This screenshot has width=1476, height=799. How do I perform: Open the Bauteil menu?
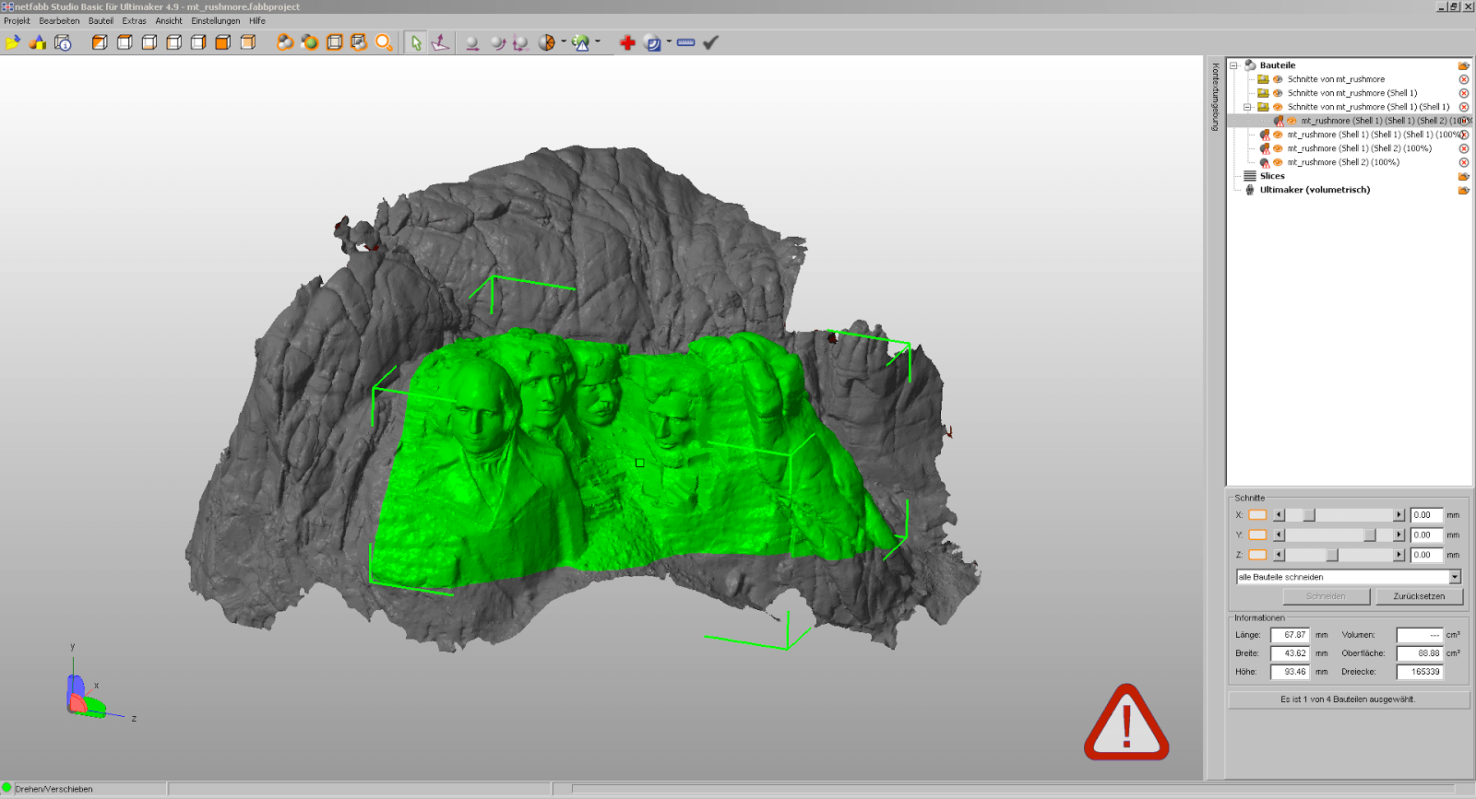pyautogui.click(x=101, y=20)
